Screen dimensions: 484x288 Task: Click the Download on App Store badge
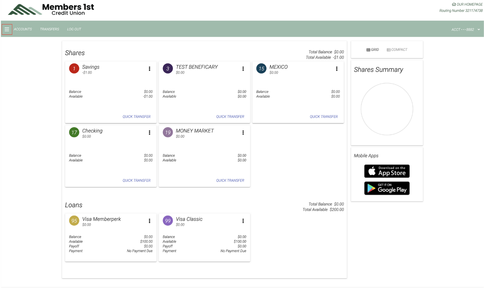(387, 171)
